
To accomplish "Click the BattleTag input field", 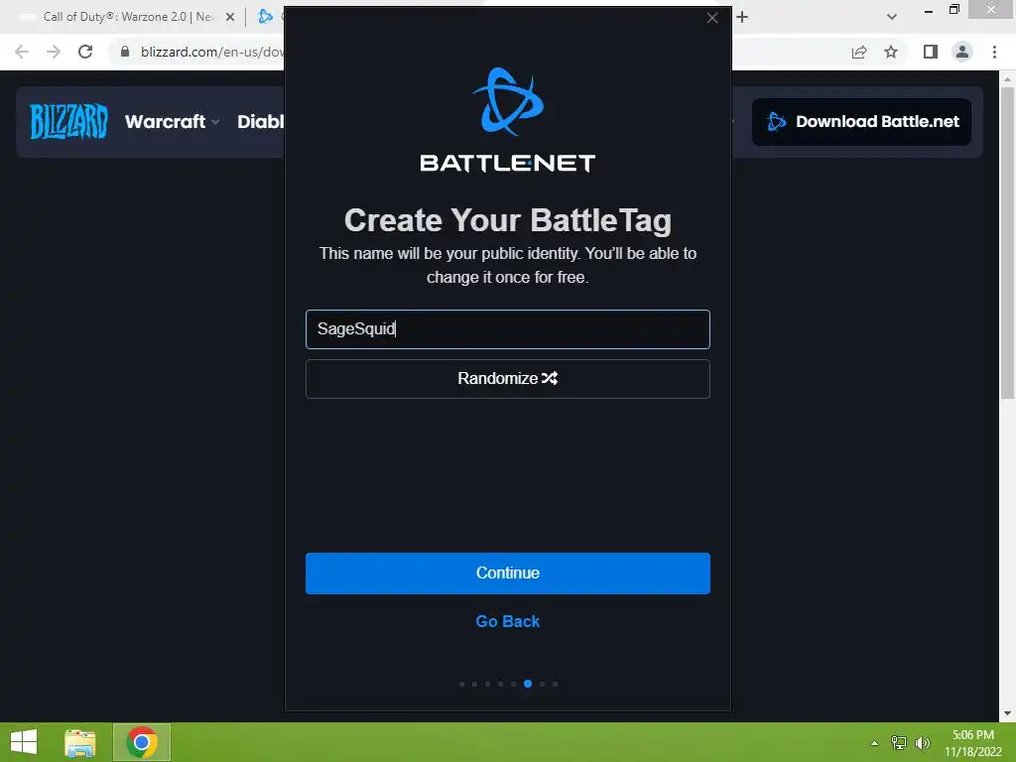I will tap(507, 329).
